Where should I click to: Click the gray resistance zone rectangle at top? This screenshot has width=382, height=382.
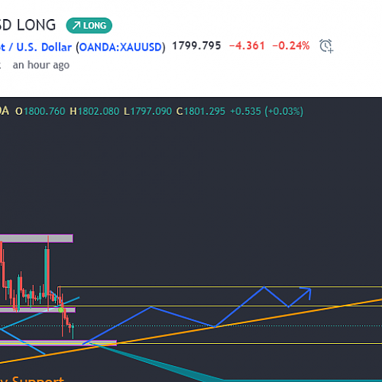(x=36, y=238)
